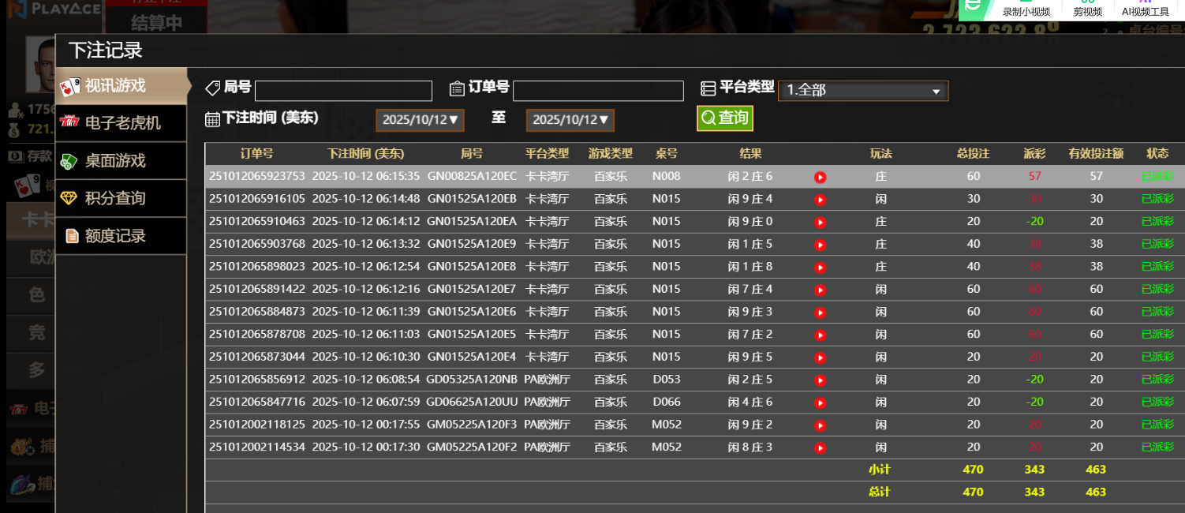Viewport: 1185px width, 513px height.
Task: Click the calendar icon beside 下注时间
Action: coord(212,119)
